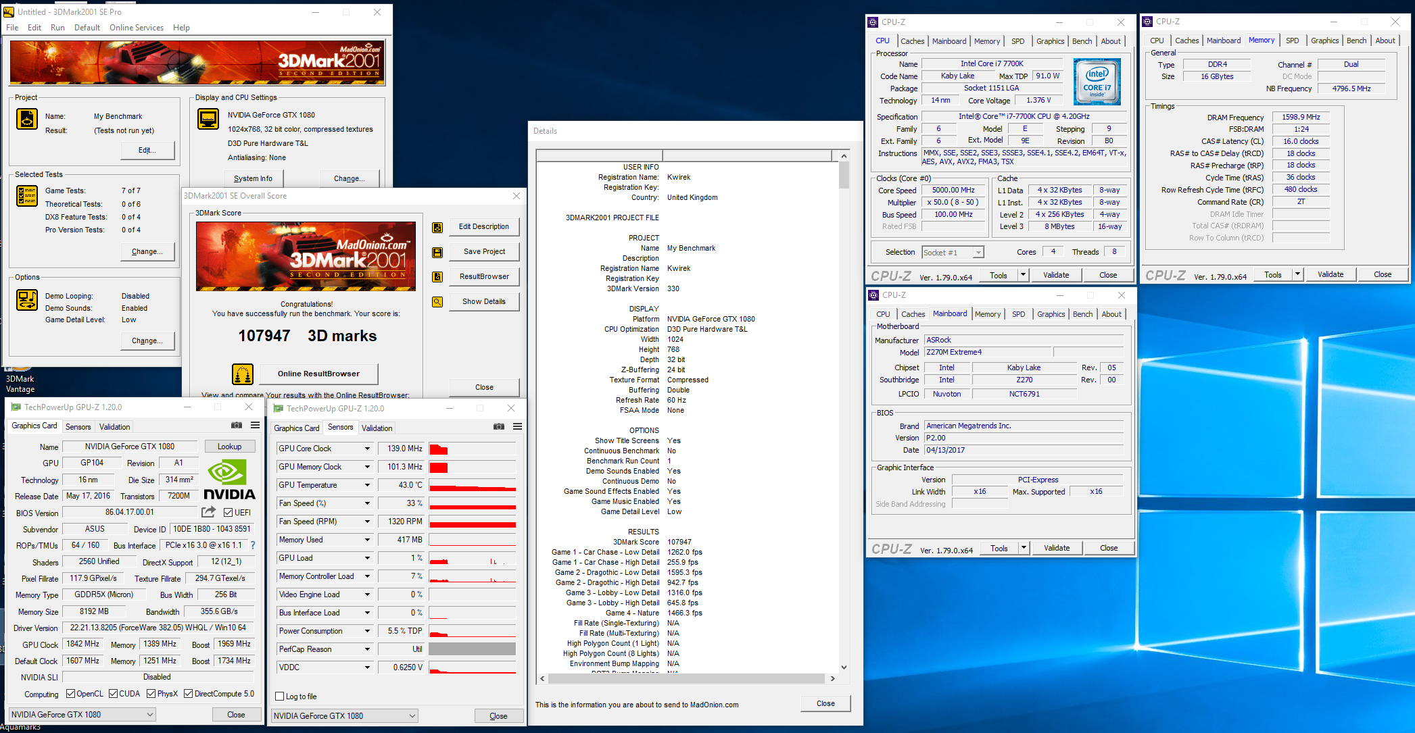Click the floppy disk icon beside Save Project

tap(437, 253)
